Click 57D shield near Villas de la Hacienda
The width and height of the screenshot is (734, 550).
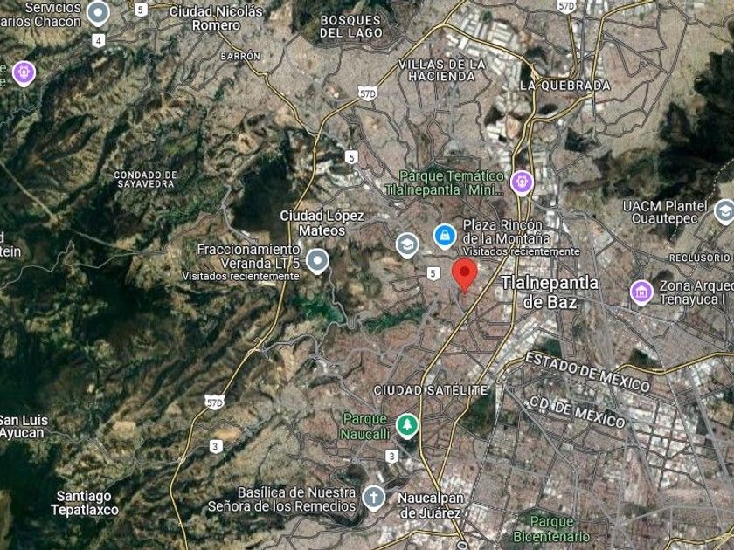[368, 93]
